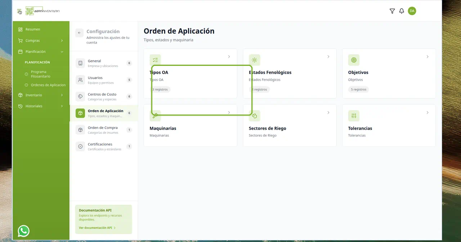Image resolution: width=461 pixels, height=242 pixels.
Task: Click the chevron on Tipos OA card
Action: click(229, 57)
